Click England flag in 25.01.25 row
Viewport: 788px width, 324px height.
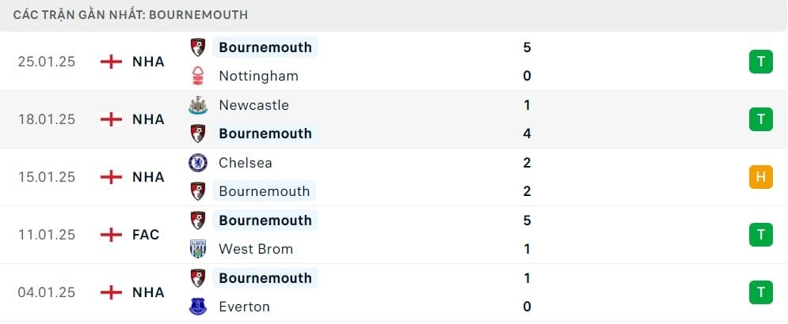coord(112,61)
